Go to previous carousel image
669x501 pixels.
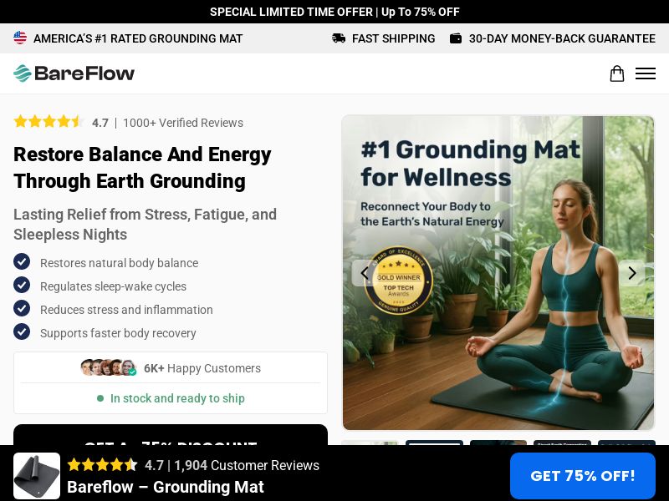point(365,273)
